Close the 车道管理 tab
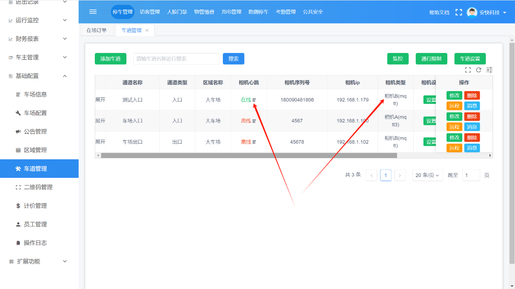This screenshot has height=289, width=515. (147, 30)
